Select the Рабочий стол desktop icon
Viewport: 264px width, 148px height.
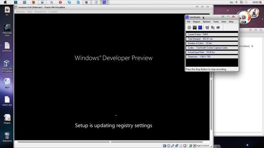pos(7,30)
